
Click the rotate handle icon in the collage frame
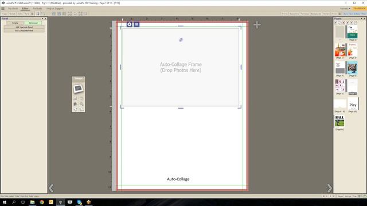point(181,39)
